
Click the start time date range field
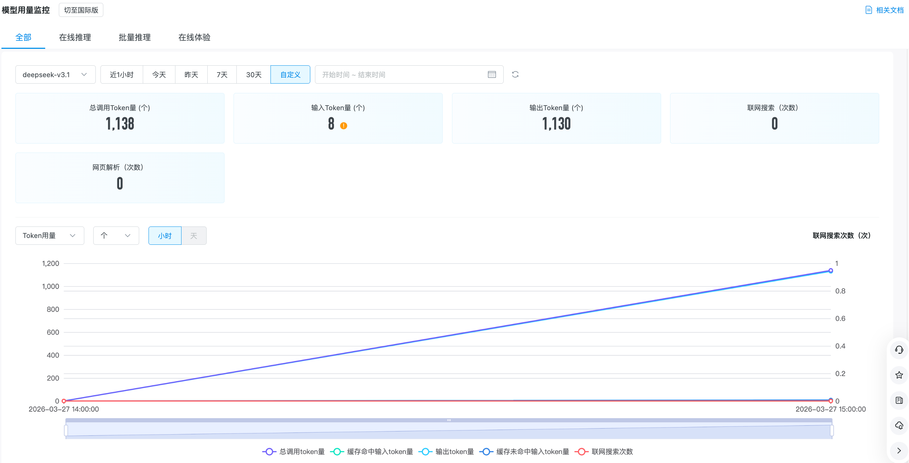[336, 75]
